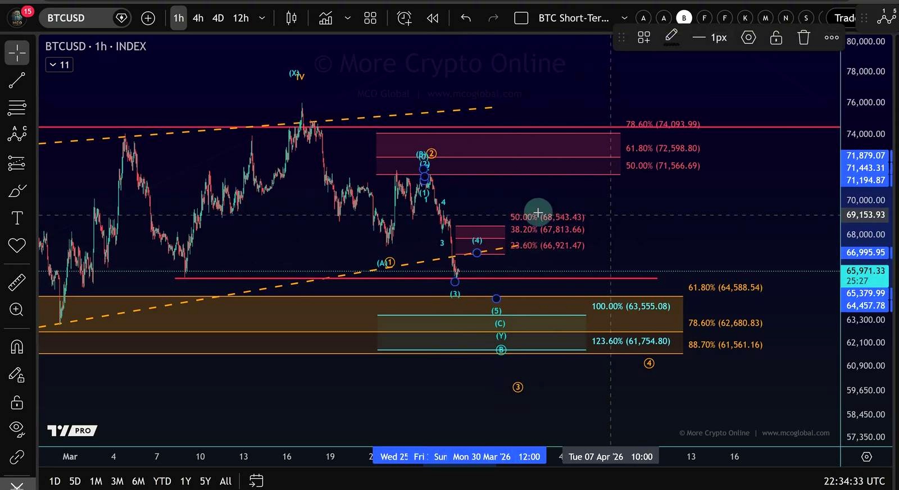Switch to the 4h timeframe
This screenshot has width=899, height=490.
point(198,18)
